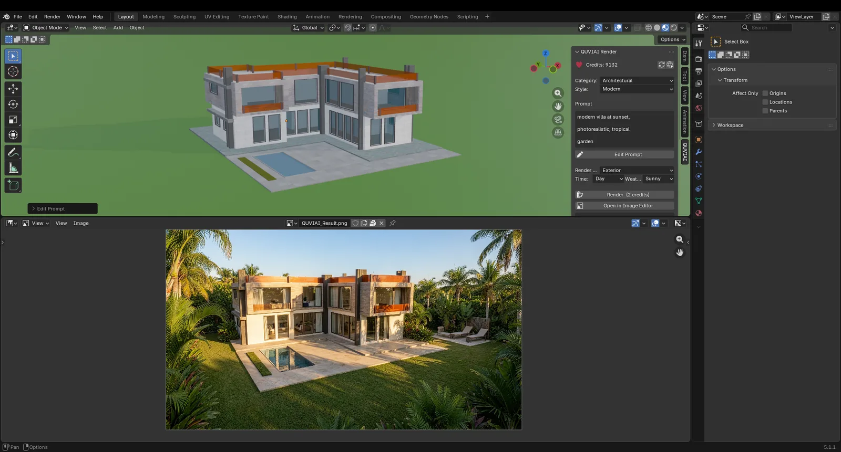Switch to the Geometry Nodes workspace tab

[429, 17]
